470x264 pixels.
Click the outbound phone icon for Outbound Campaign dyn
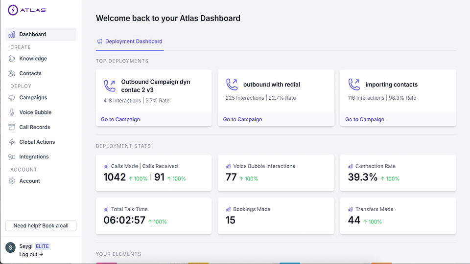tap(110, 86)
